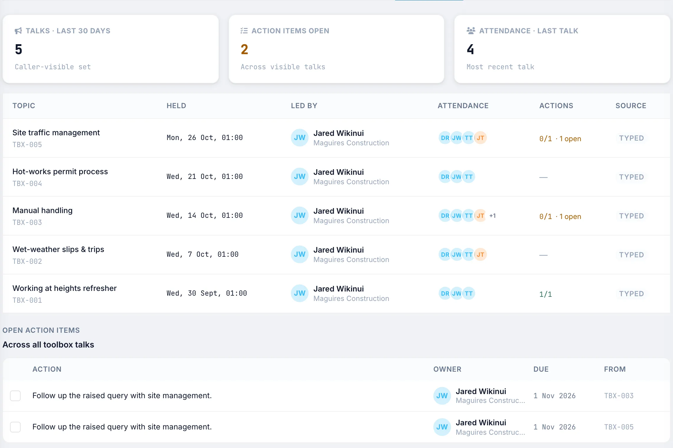Click the JW leader avatar in the Working at heights row
Viewport: 673px width, 448px height.
(x=299, y=293)
